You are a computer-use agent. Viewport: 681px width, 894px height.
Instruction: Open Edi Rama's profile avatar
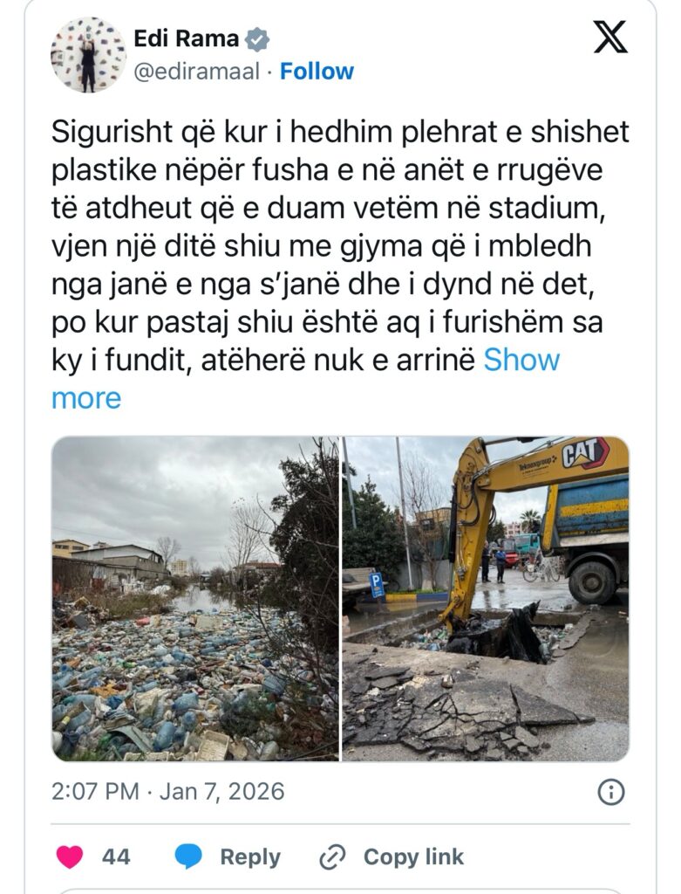(x=88, y=55)
